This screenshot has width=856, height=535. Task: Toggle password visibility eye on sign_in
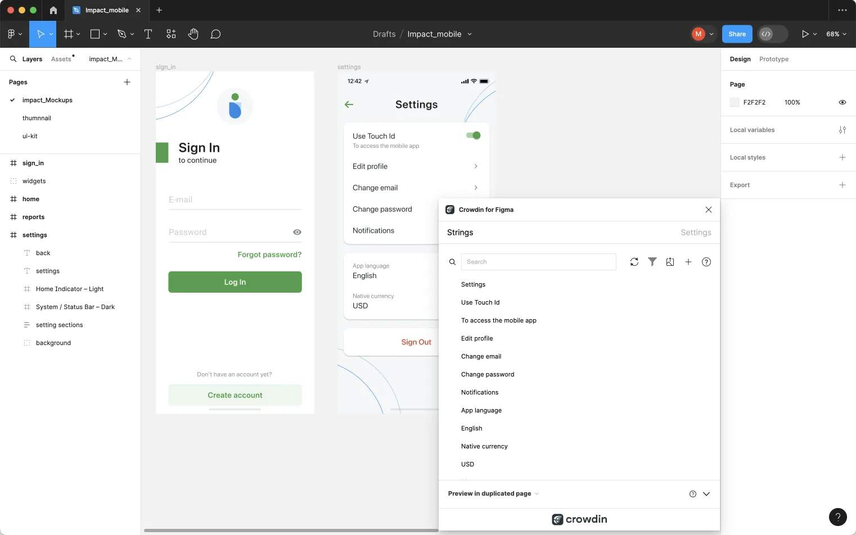[298, 232]
